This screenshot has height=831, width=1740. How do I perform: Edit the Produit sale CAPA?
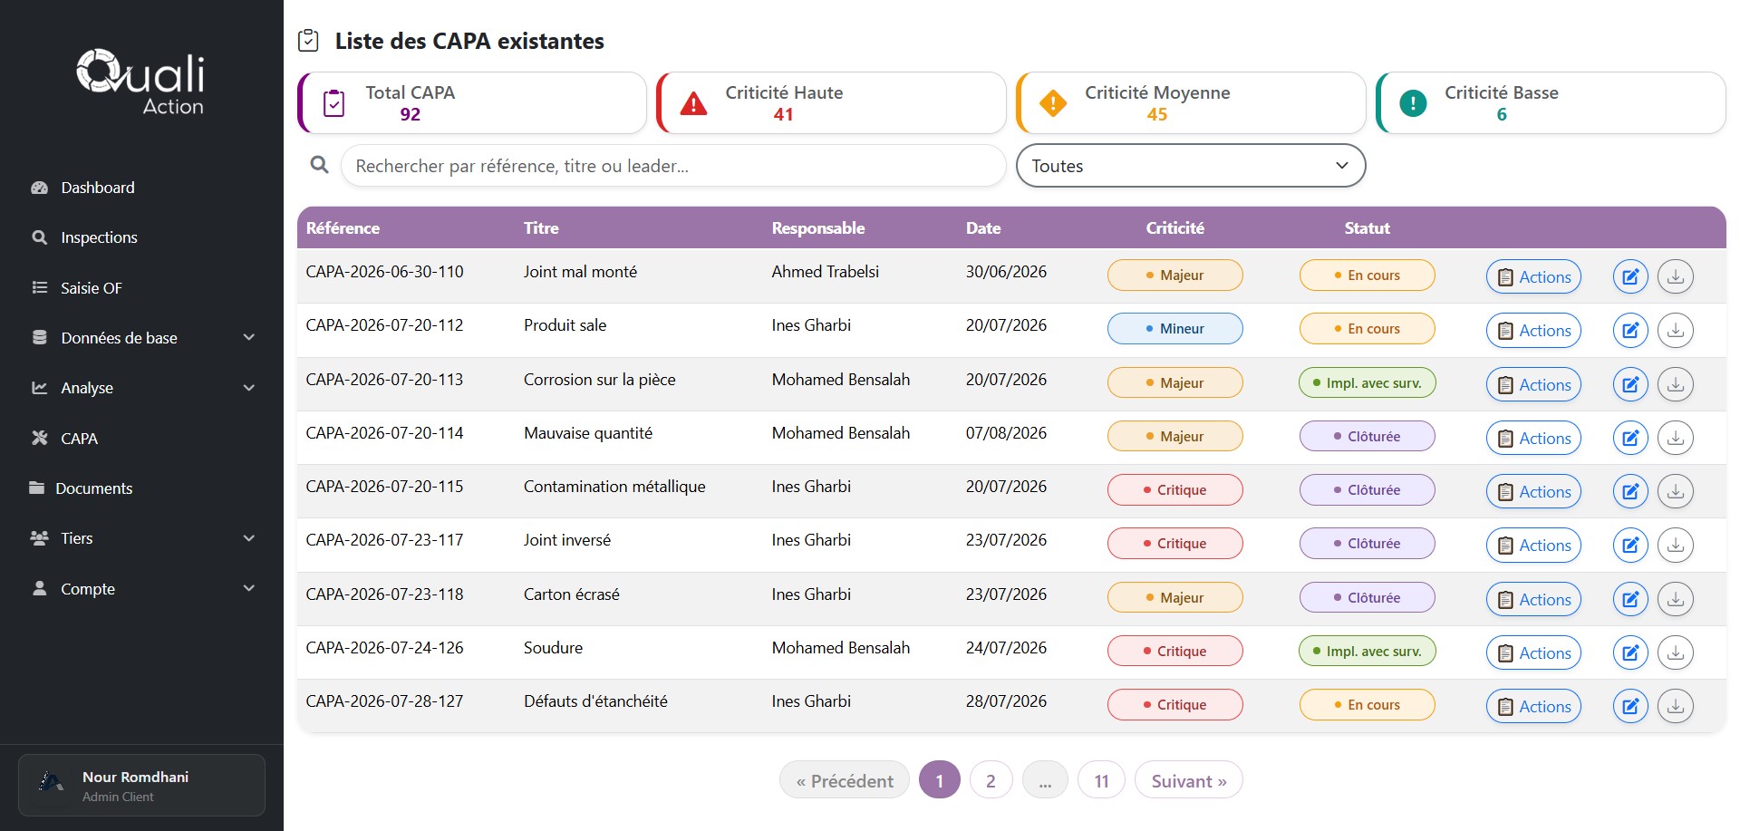click(x=1629, y=331)
